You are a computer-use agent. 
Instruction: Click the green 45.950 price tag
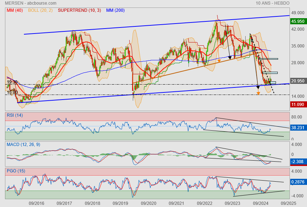click(298, 21)
